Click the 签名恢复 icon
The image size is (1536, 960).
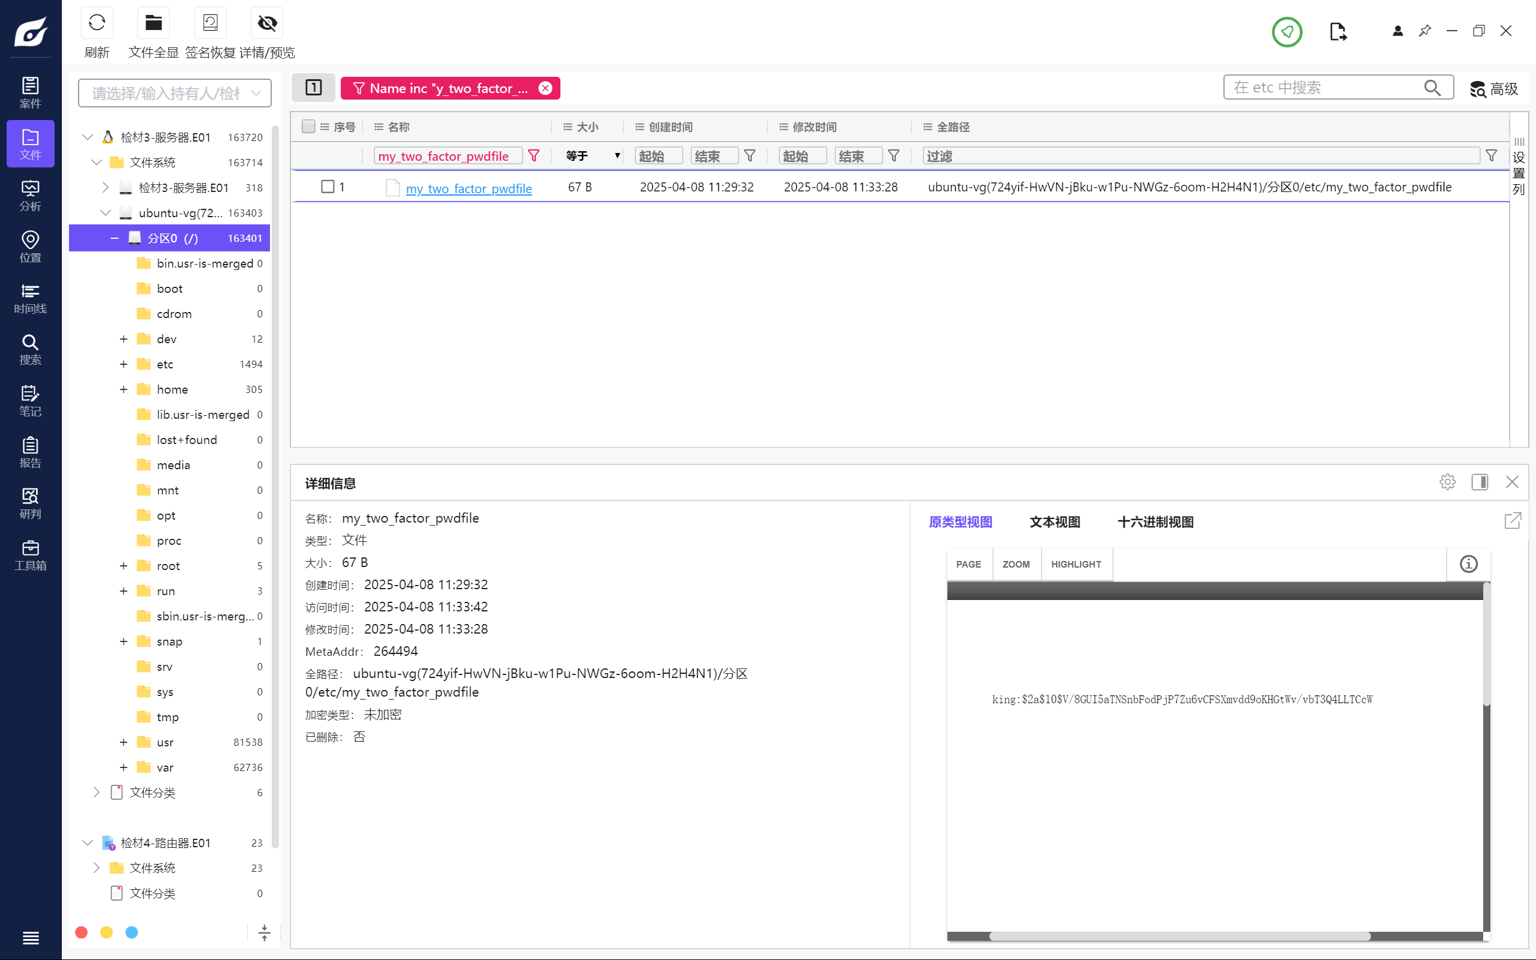point(210,23)
